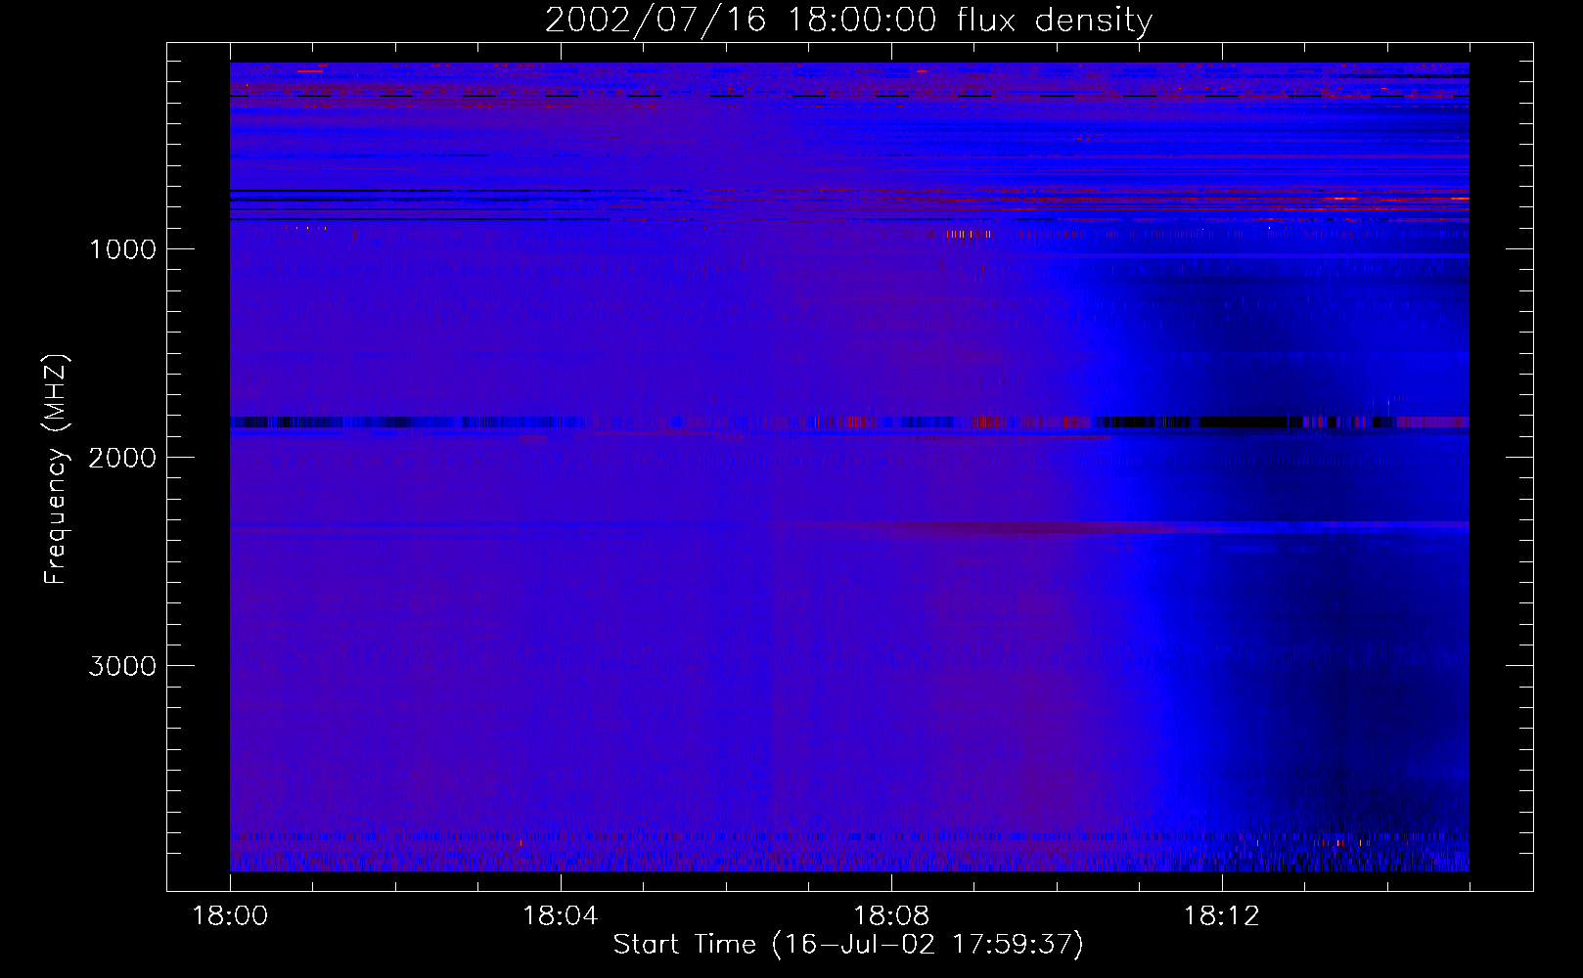This screenshot has height=978, width=1583.
Task: Click the 'Start Time (16-Jul-02 17:59:37)' label
Action: tap(848, 945)
